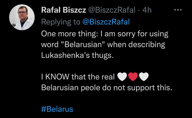Open Rafał Biszcz's round profile picture
This screenshot has height=118, width=192.
(x=22, y=17)
